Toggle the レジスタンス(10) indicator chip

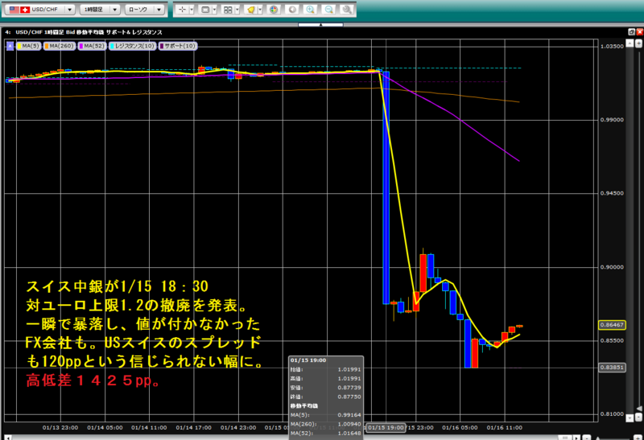pos(132,46)
